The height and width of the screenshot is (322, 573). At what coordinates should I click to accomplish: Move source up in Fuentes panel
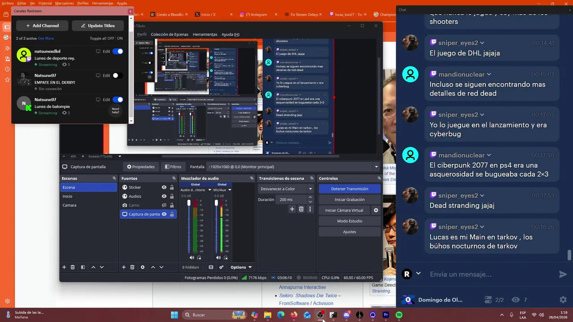153,267
